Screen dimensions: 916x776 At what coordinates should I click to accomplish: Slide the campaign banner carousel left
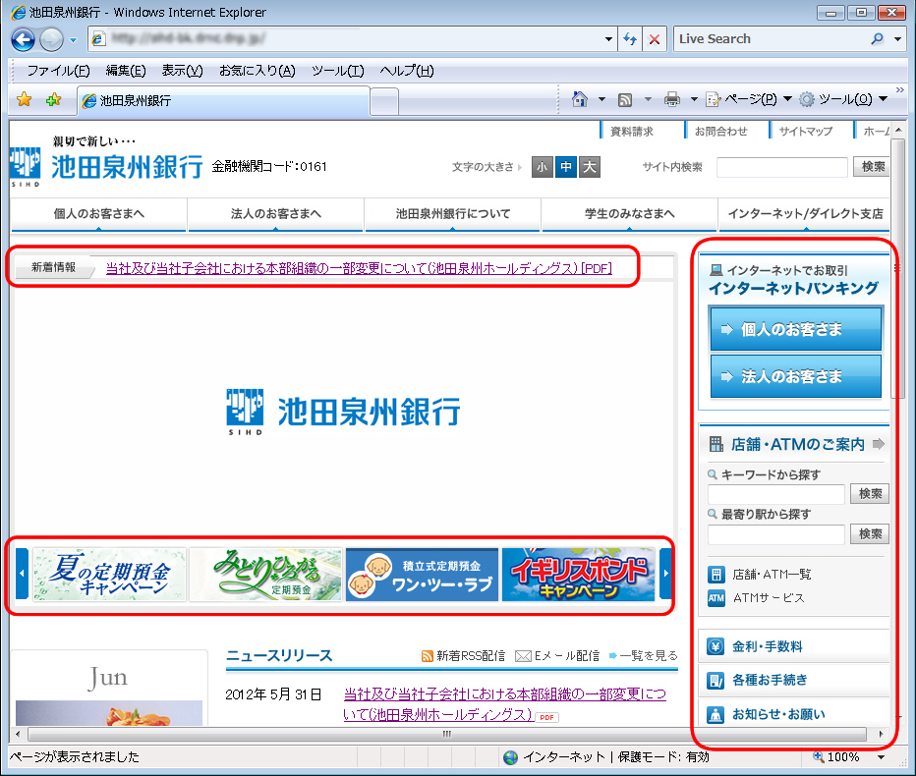tap(23, 574)
